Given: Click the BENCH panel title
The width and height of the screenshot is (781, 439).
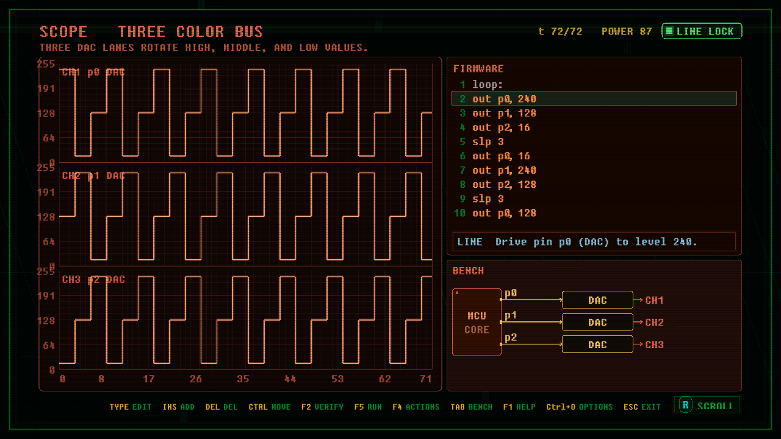Looking at the screenshot, I should pos(469,271).
